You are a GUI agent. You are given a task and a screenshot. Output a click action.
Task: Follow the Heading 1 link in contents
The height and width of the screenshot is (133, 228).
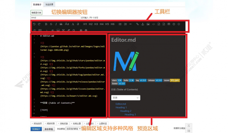(x=121, y=107)
